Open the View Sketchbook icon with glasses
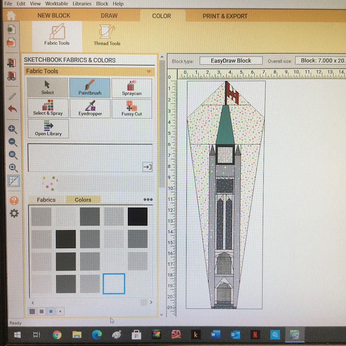 point(12,76)
